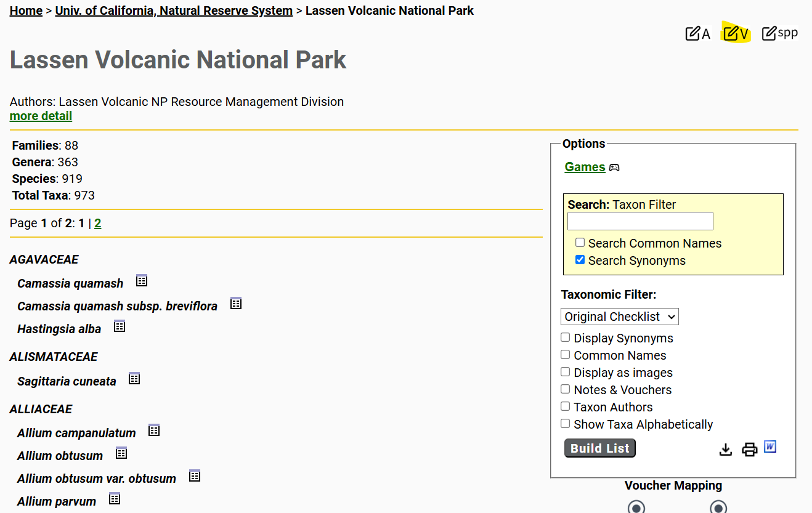
Task: Go to the Home breadcrumb link
Action: (26, 10)
